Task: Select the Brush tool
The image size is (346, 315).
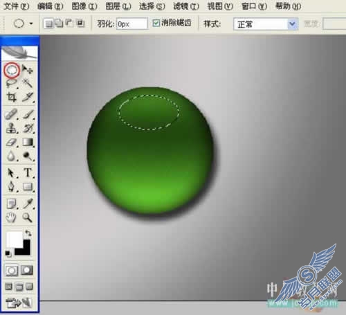Action: pos(28,114)
